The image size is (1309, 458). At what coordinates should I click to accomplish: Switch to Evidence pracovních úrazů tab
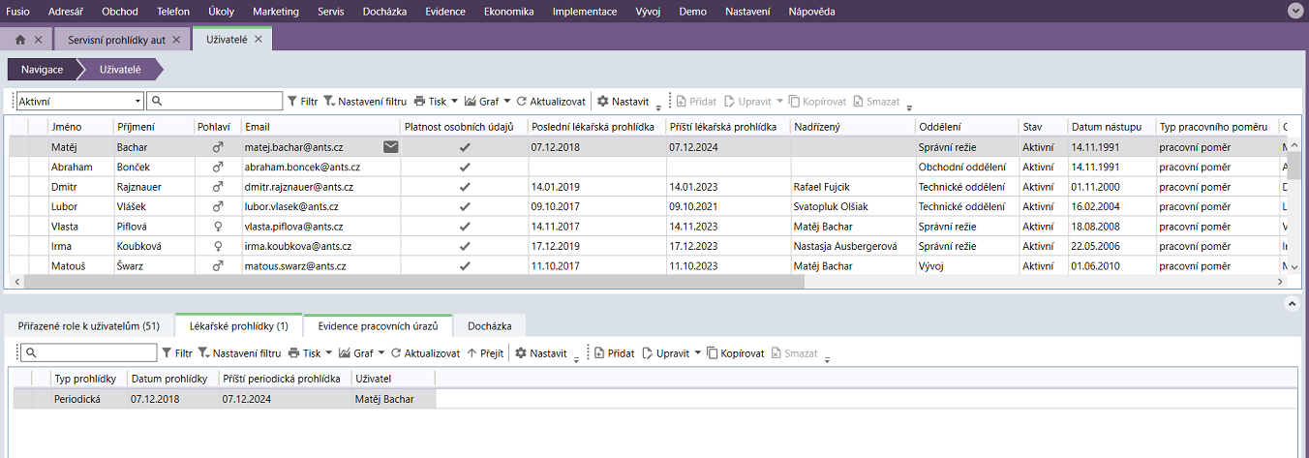(x=384, y=326)
